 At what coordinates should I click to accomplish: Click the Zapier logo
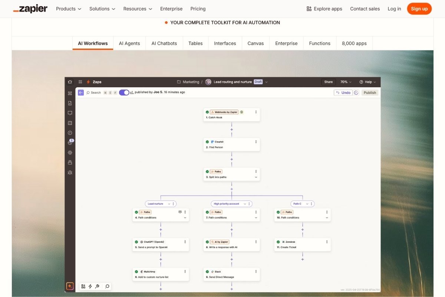(x=30, y=9)
